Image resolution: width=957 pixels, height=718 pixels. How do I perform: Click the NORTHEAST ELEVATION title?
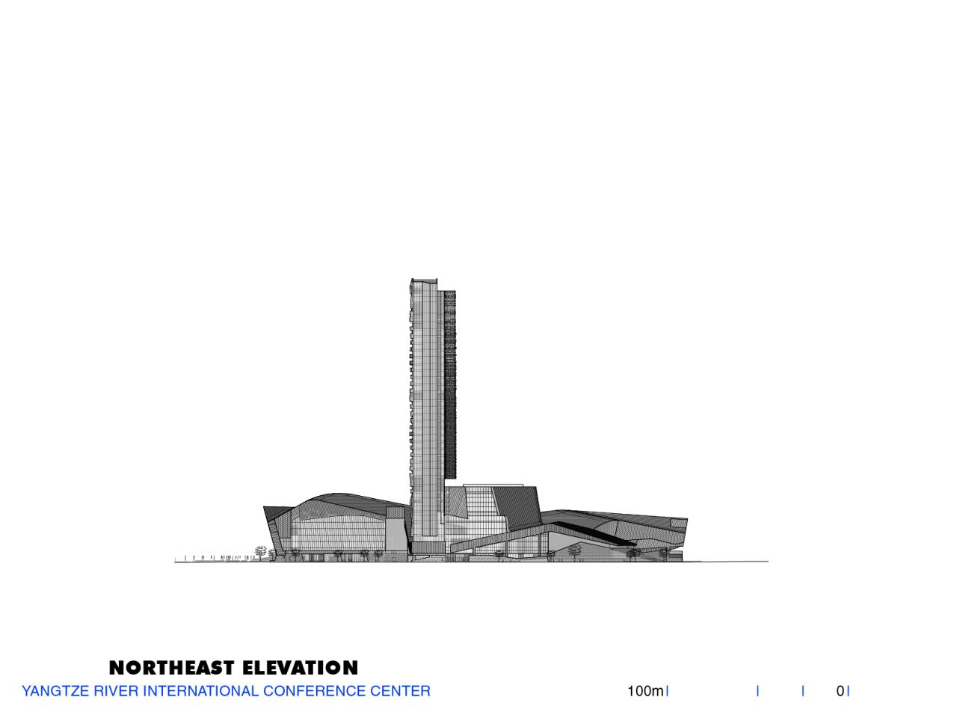pyautogui.click(x=234, y=668)
